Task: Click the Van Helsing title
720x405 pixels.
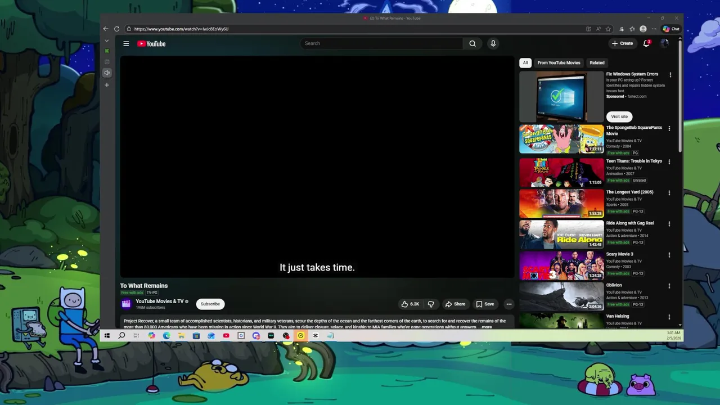Action: click(618, 316)
